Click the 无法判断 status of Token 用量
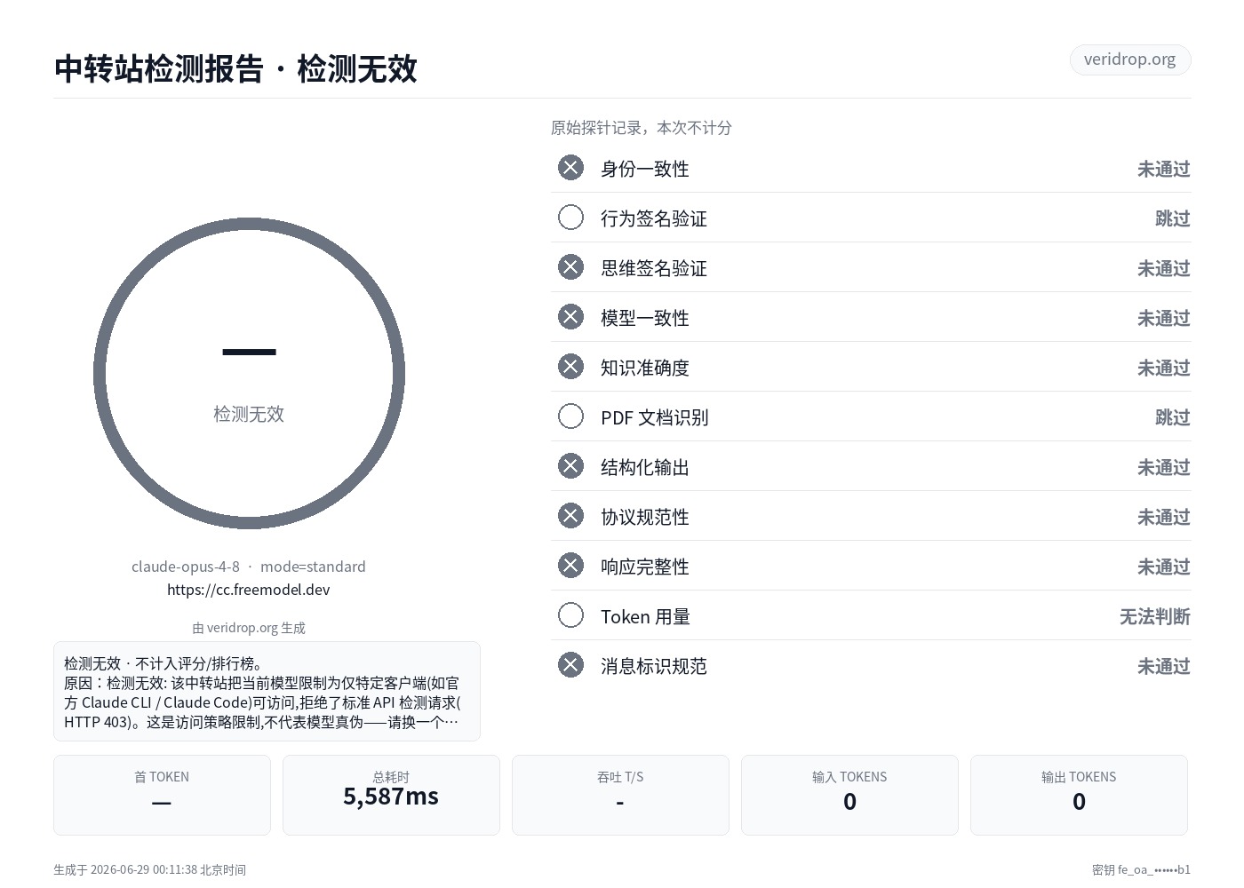This screenshot has height=888, width=1244. 1154,616
